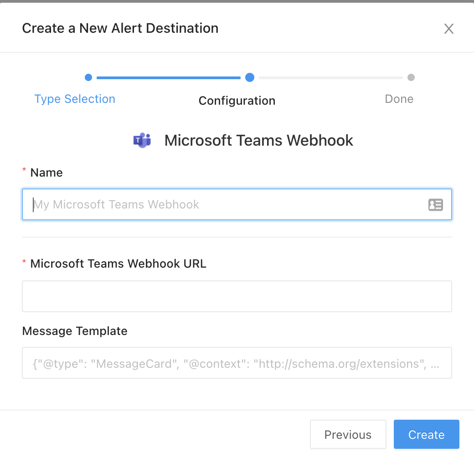Click the Create a New Alert Destination title
This screenshot has width=474, height=457.
[120, 28]
